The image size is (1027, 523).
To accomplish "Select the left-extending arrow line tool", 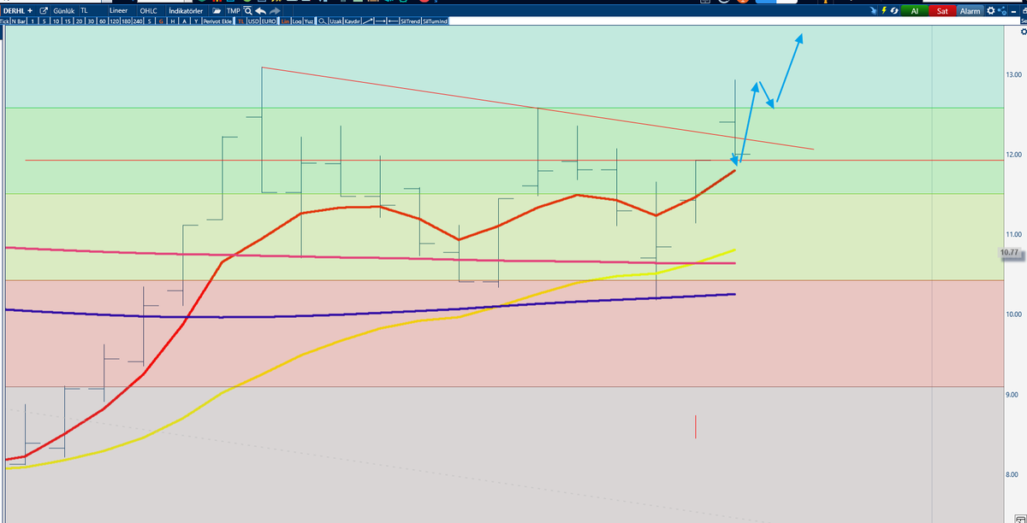I will coord(393,21).
